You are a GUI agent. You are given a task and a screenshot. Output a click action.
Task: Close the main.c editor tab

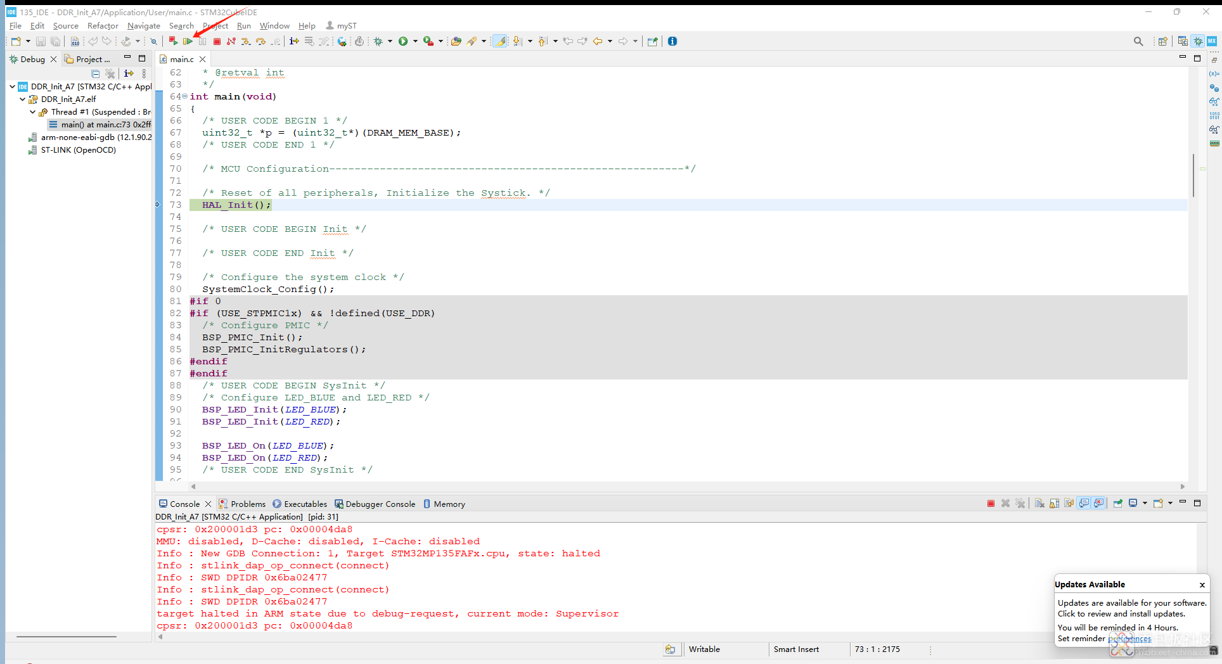(202, 59)
